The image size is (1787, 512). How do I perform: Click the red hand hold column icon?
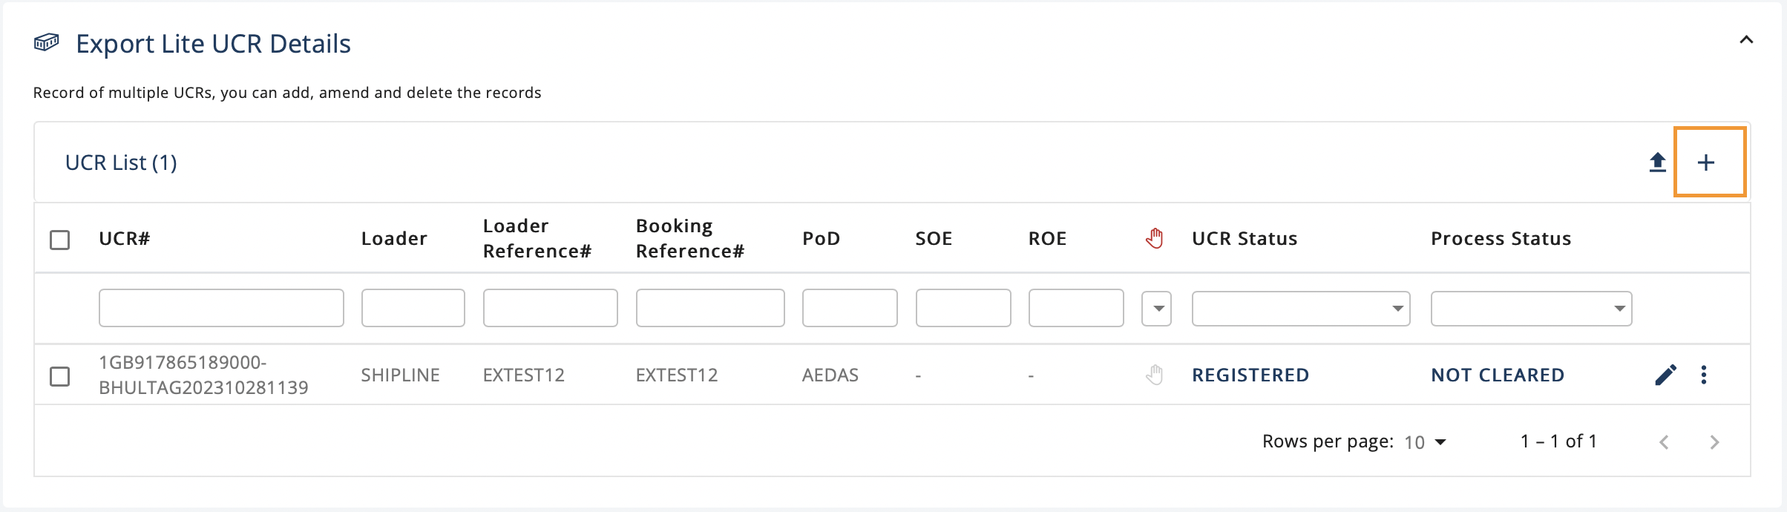coord(1155,238)
